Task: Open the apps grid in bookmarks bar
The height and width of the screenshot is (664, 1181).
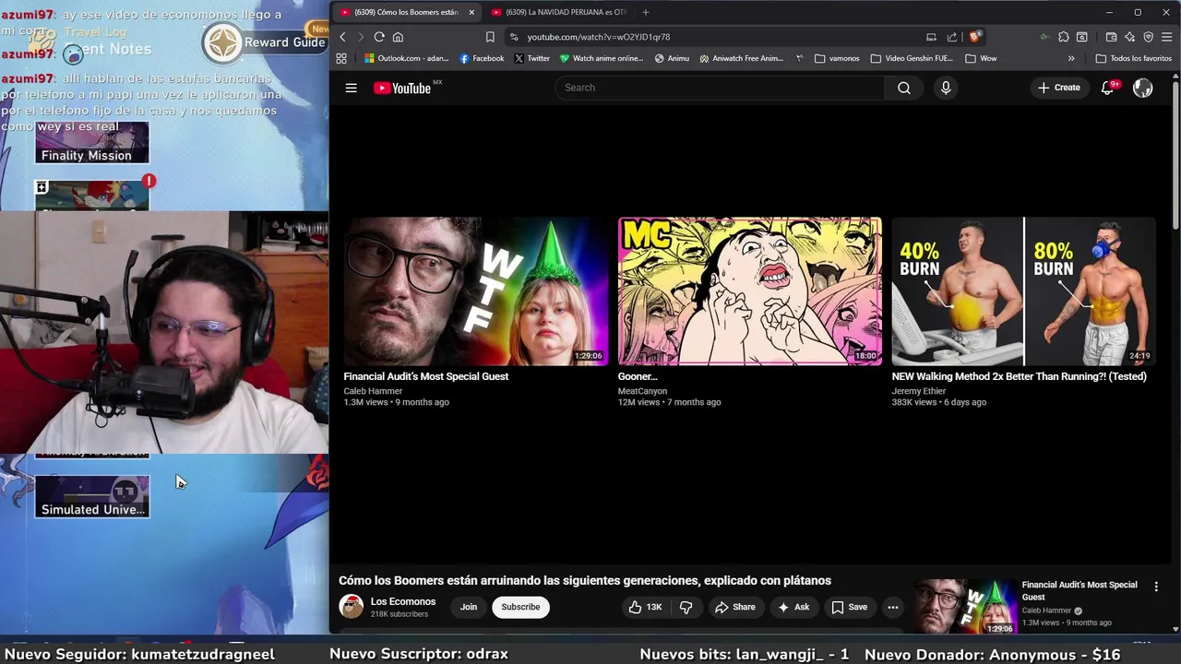Action: (x=341, y=58)
